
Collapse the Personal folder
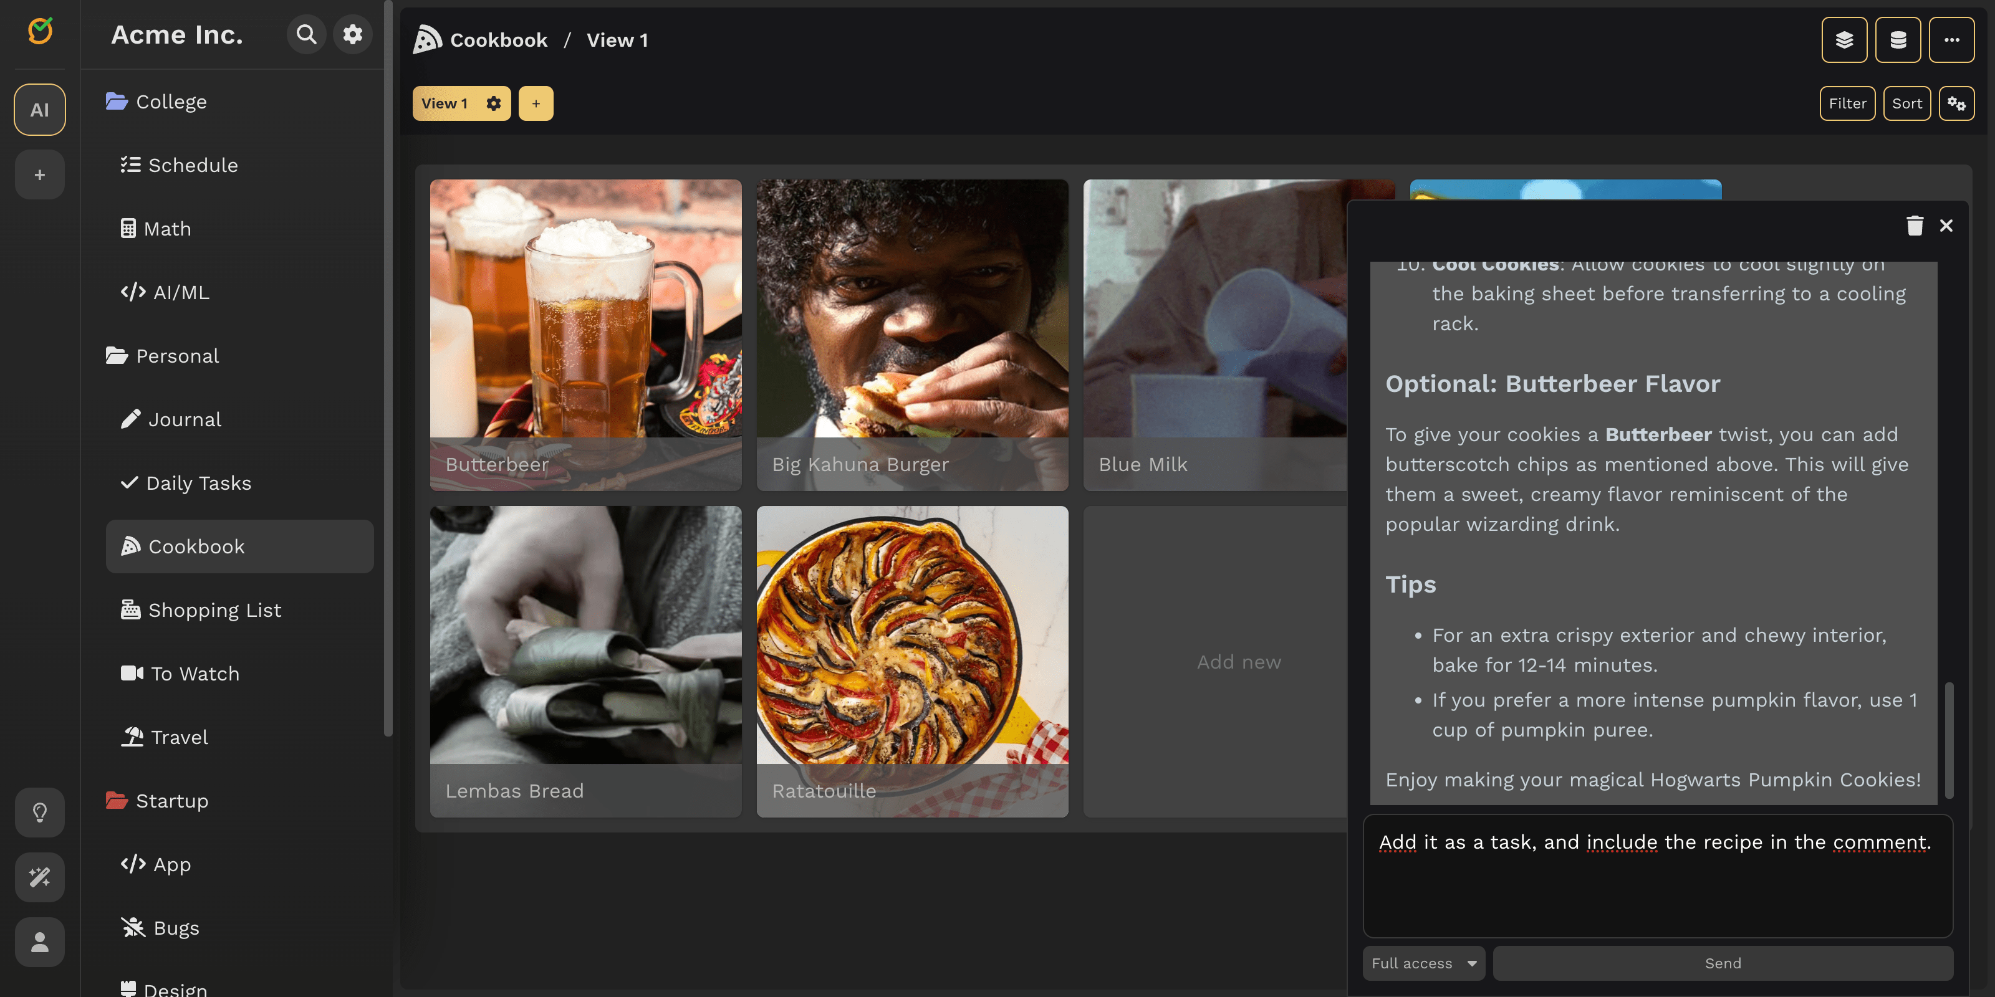coord(163,356)
